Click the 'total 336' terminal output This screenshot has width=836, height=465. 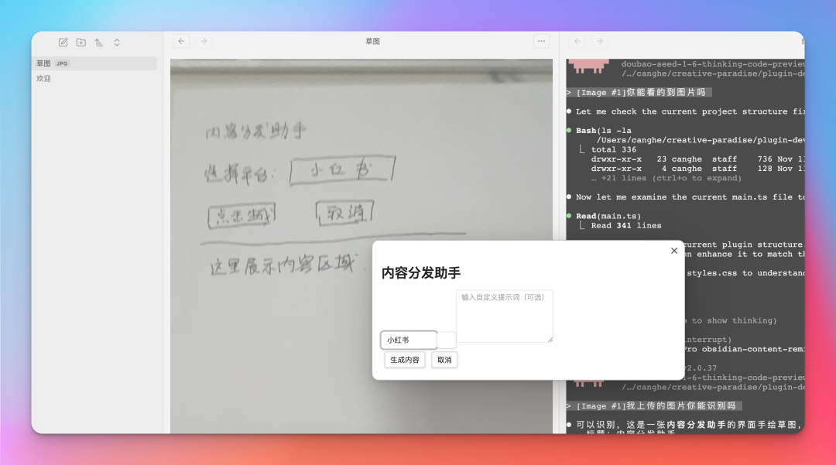coord(613,149)
